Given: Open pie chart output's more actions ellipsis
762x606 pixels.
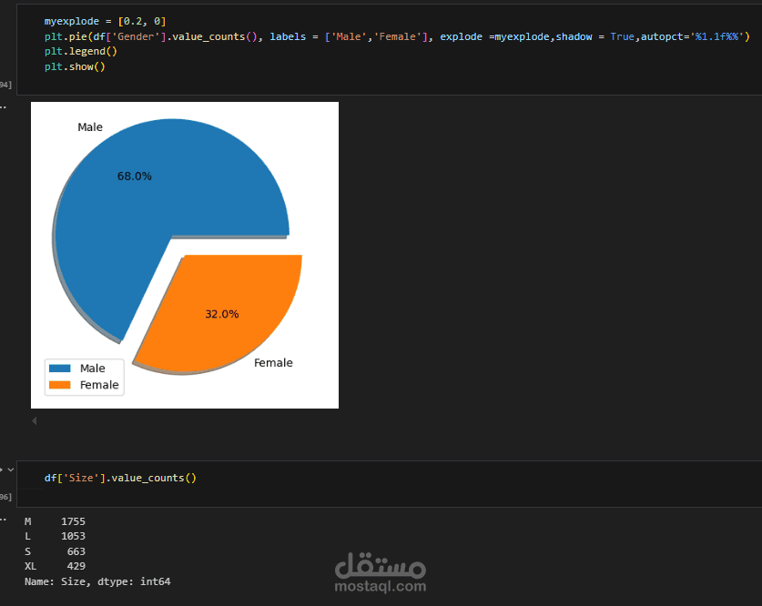Looking at the screenshot, I should [3, 106].
